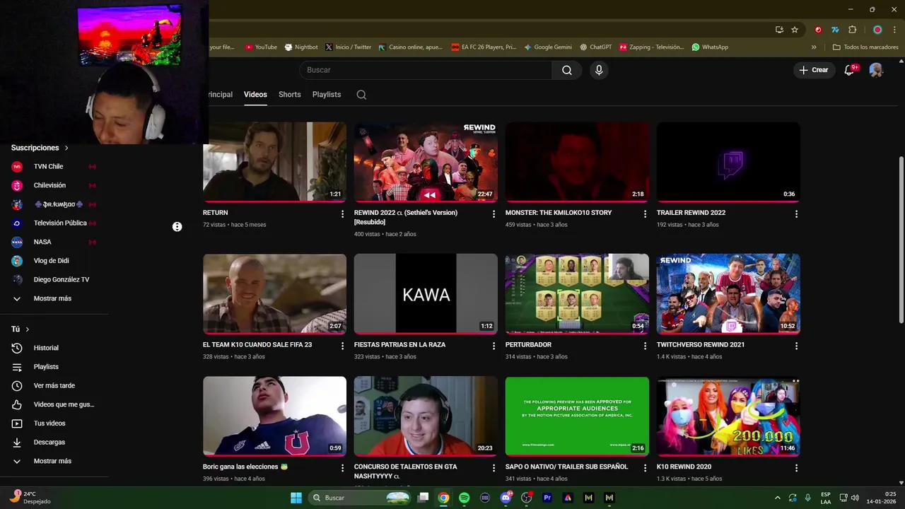This screenshot has width=905, height=509.
Task: Switch to the Shorts channel tab
Action: [x=289, y=95]
